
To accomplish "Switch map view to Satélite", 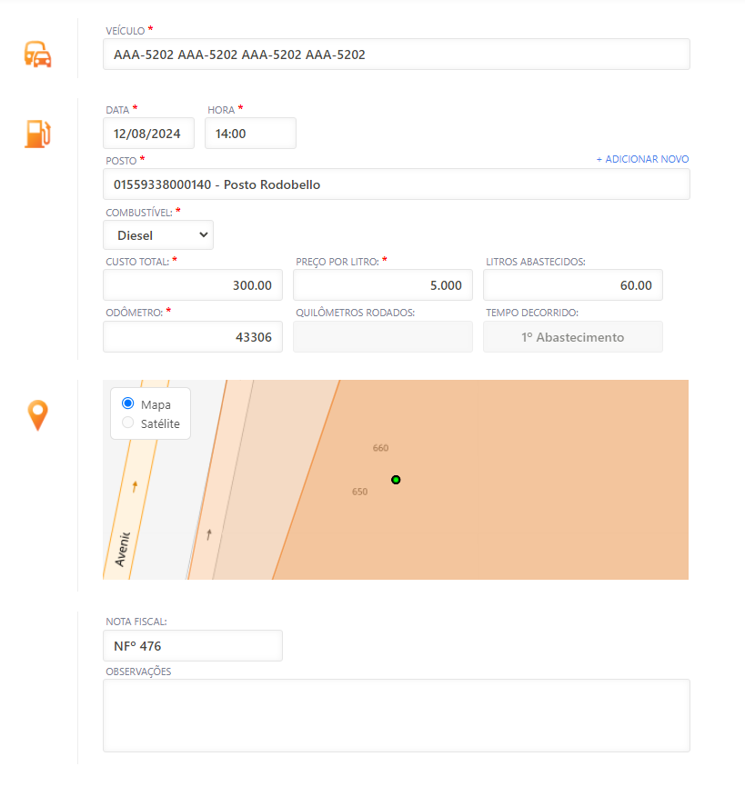I will click(x=128, y=423).
